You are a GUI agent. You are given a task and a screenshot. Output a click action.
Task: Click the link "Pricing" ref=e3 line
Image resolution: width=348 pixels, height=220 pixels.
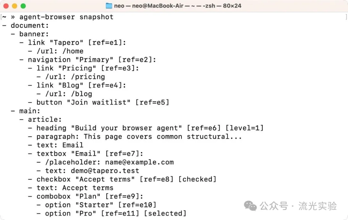tap(83, 68)
